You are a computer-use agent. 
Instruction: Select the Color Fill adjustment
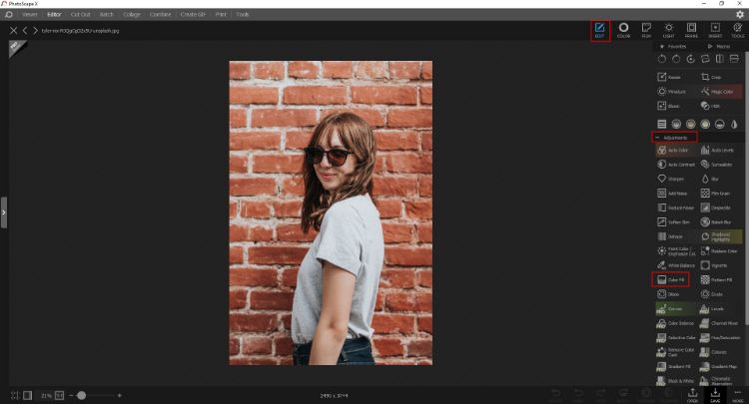(x=673, y=279)
